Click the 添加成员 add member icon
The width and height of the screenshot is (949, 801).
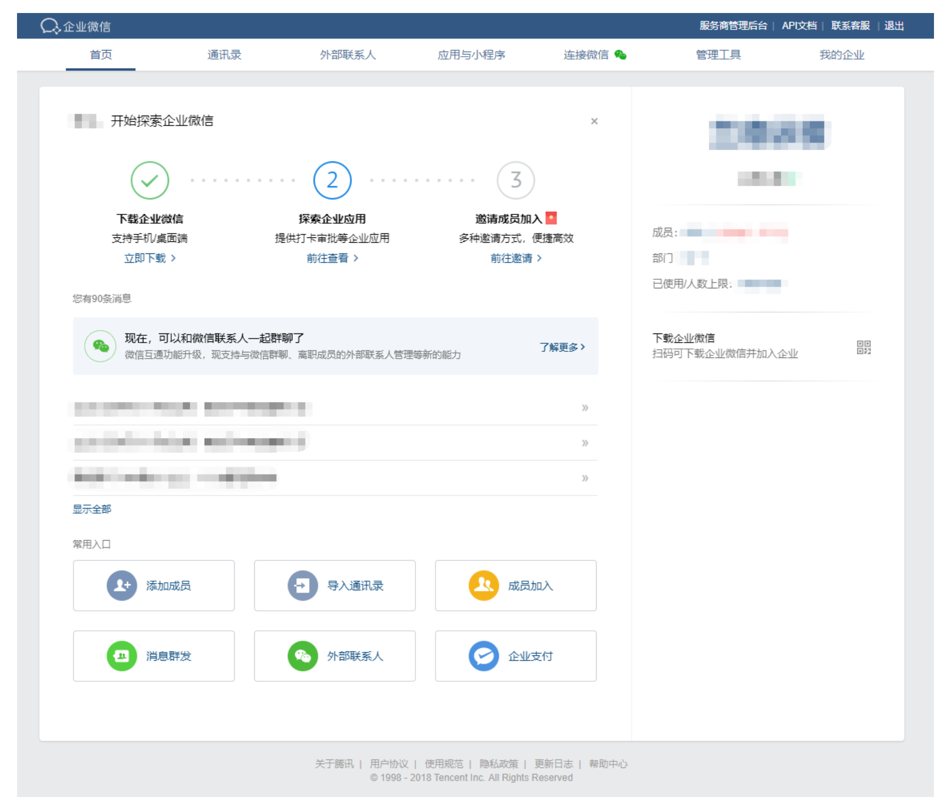click(x=122, y=585)
